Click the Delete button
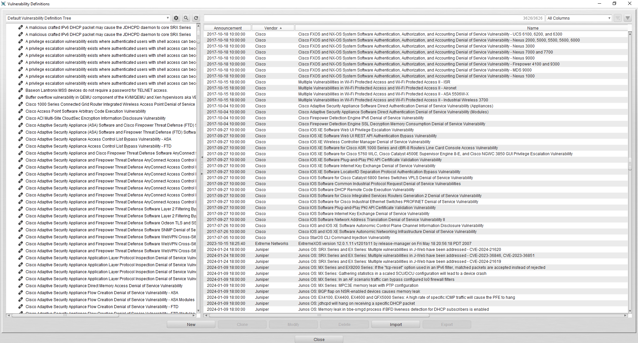The width and height of the screenshot is (638, 343). [345, 324]
